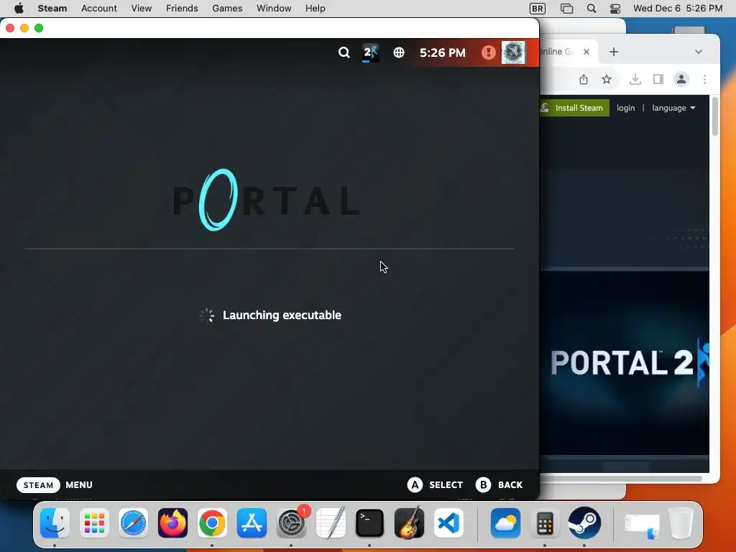The width and height of the screenshot is (736, 552).
Task: Click the Chrome vertical scrollbar
Action: (x=715, y=116)
